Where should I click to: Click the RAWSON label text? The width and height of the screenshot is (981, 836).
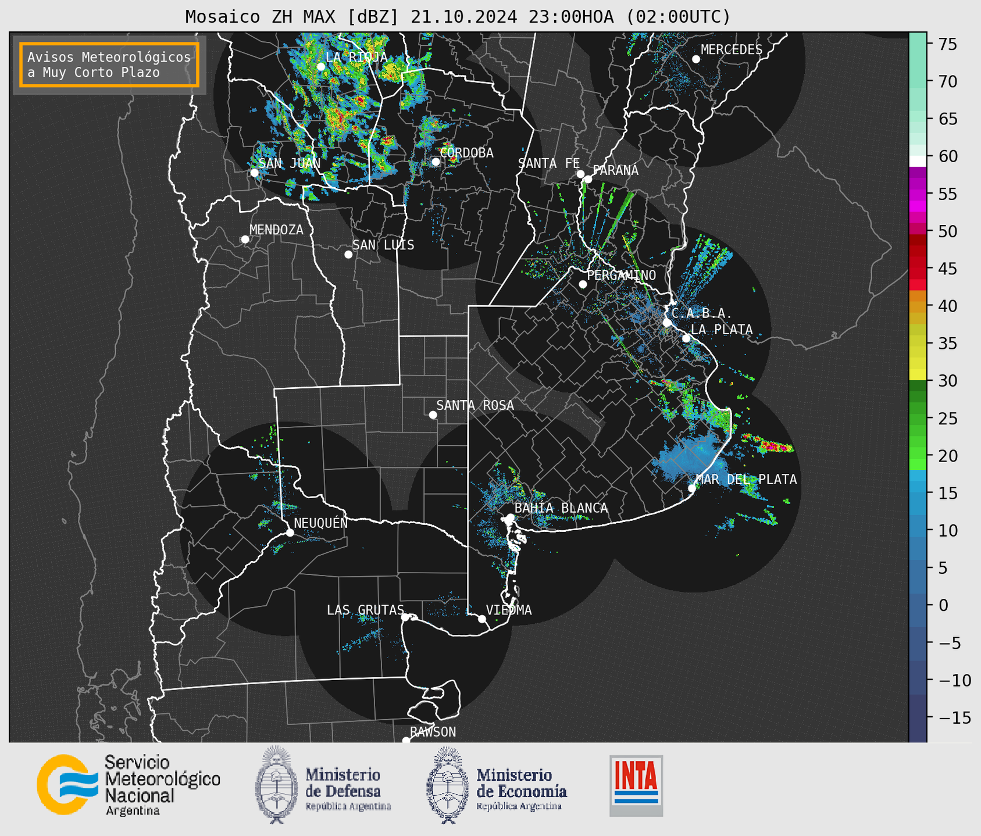click(x=433, y=731)
